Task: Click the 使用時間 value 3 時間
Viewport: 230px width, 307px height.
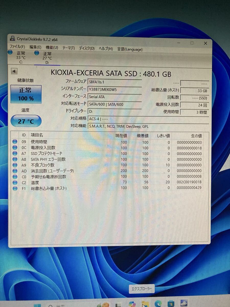Action: click(x=195, y=112)
